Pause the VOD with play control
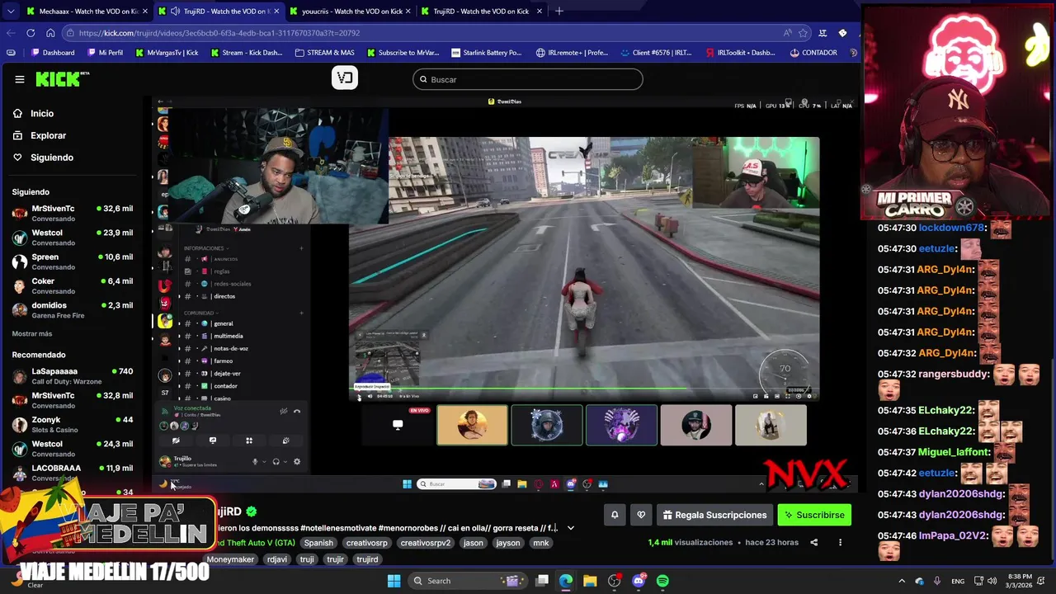The image size is (1056, 594). tap(359, 397)
